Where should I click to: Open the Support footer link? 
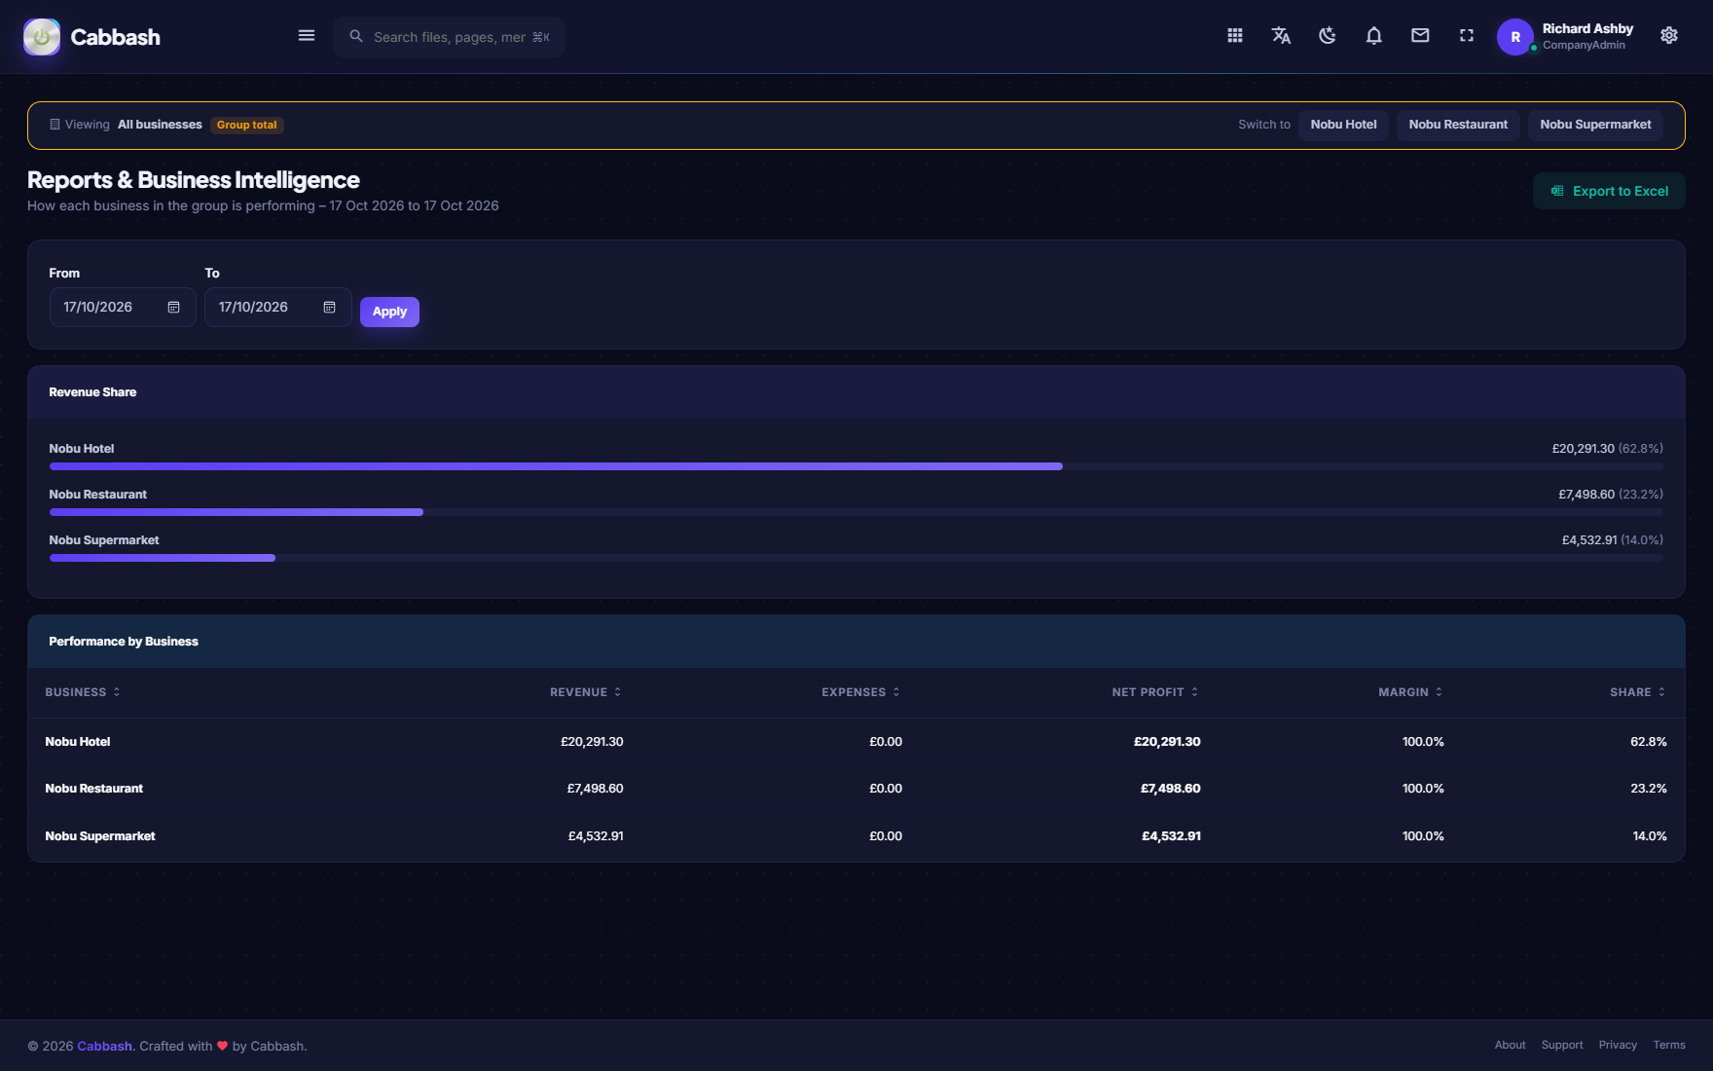point(1562,1045)
